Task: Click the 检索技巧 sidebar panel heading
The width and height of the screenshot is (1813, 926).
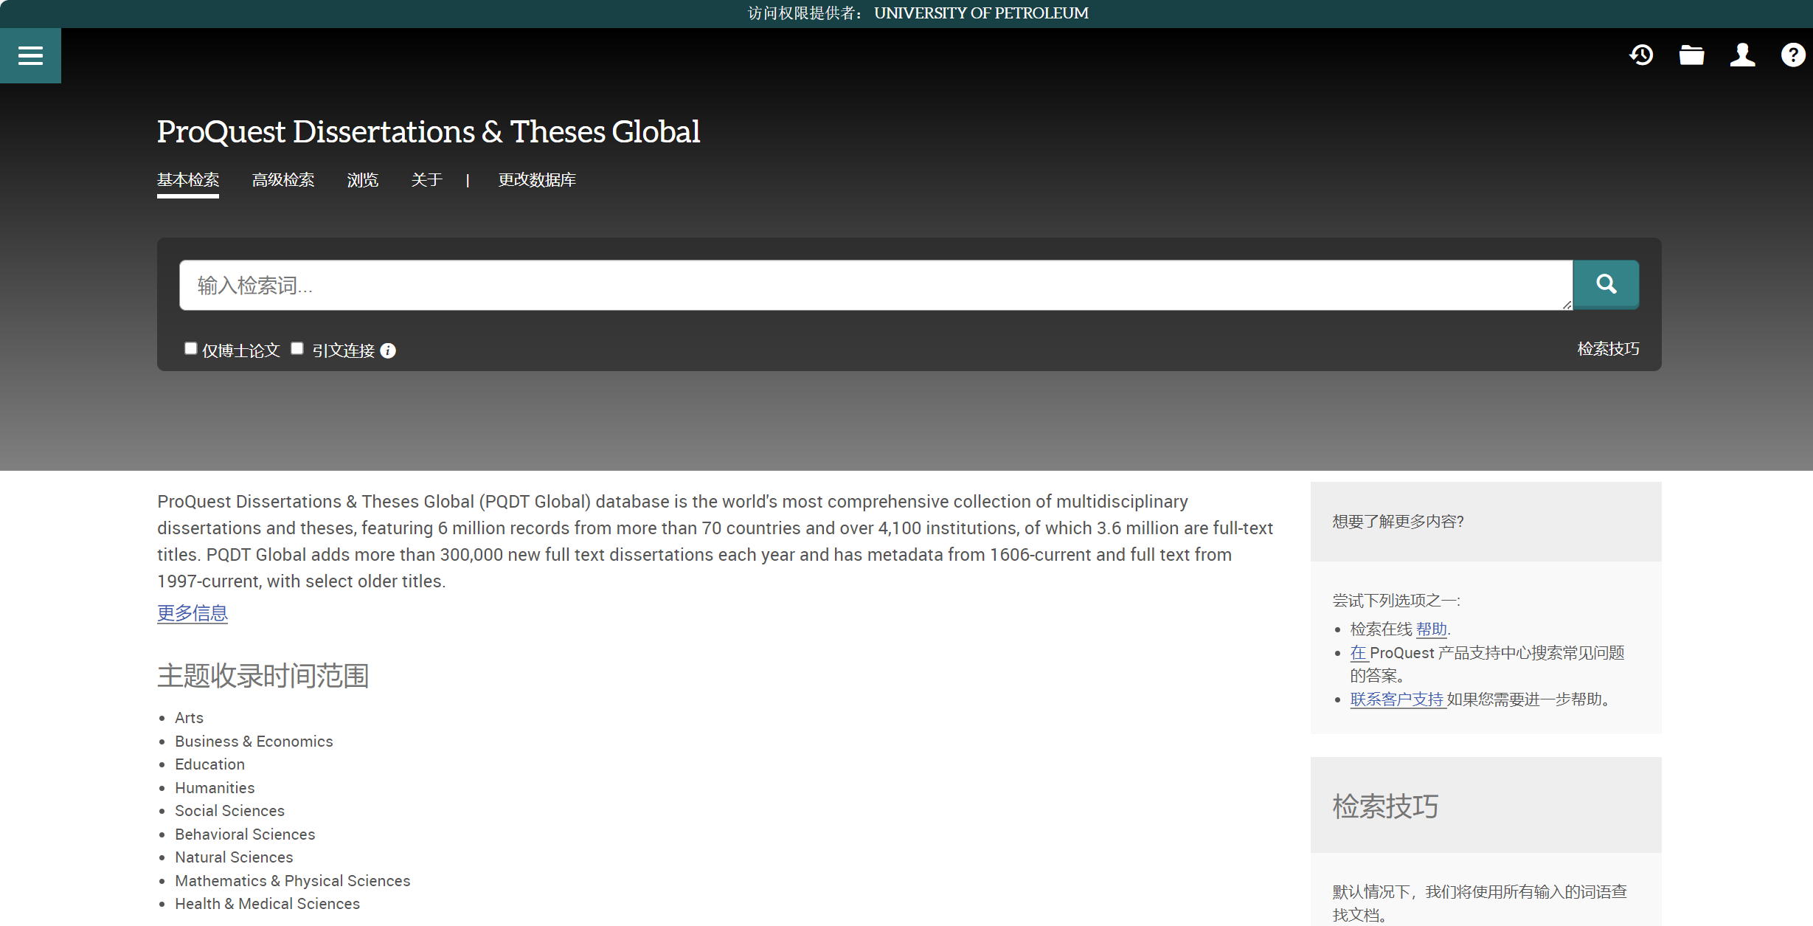Action: (1385, 806)
